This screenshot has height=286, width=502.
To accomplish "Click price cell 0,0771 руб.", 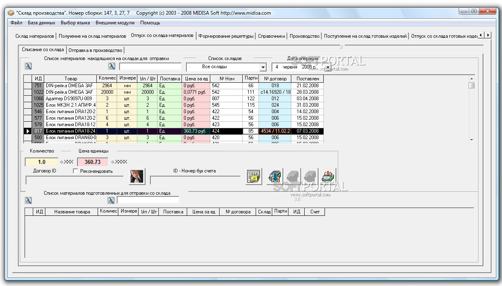I will 196,92.
